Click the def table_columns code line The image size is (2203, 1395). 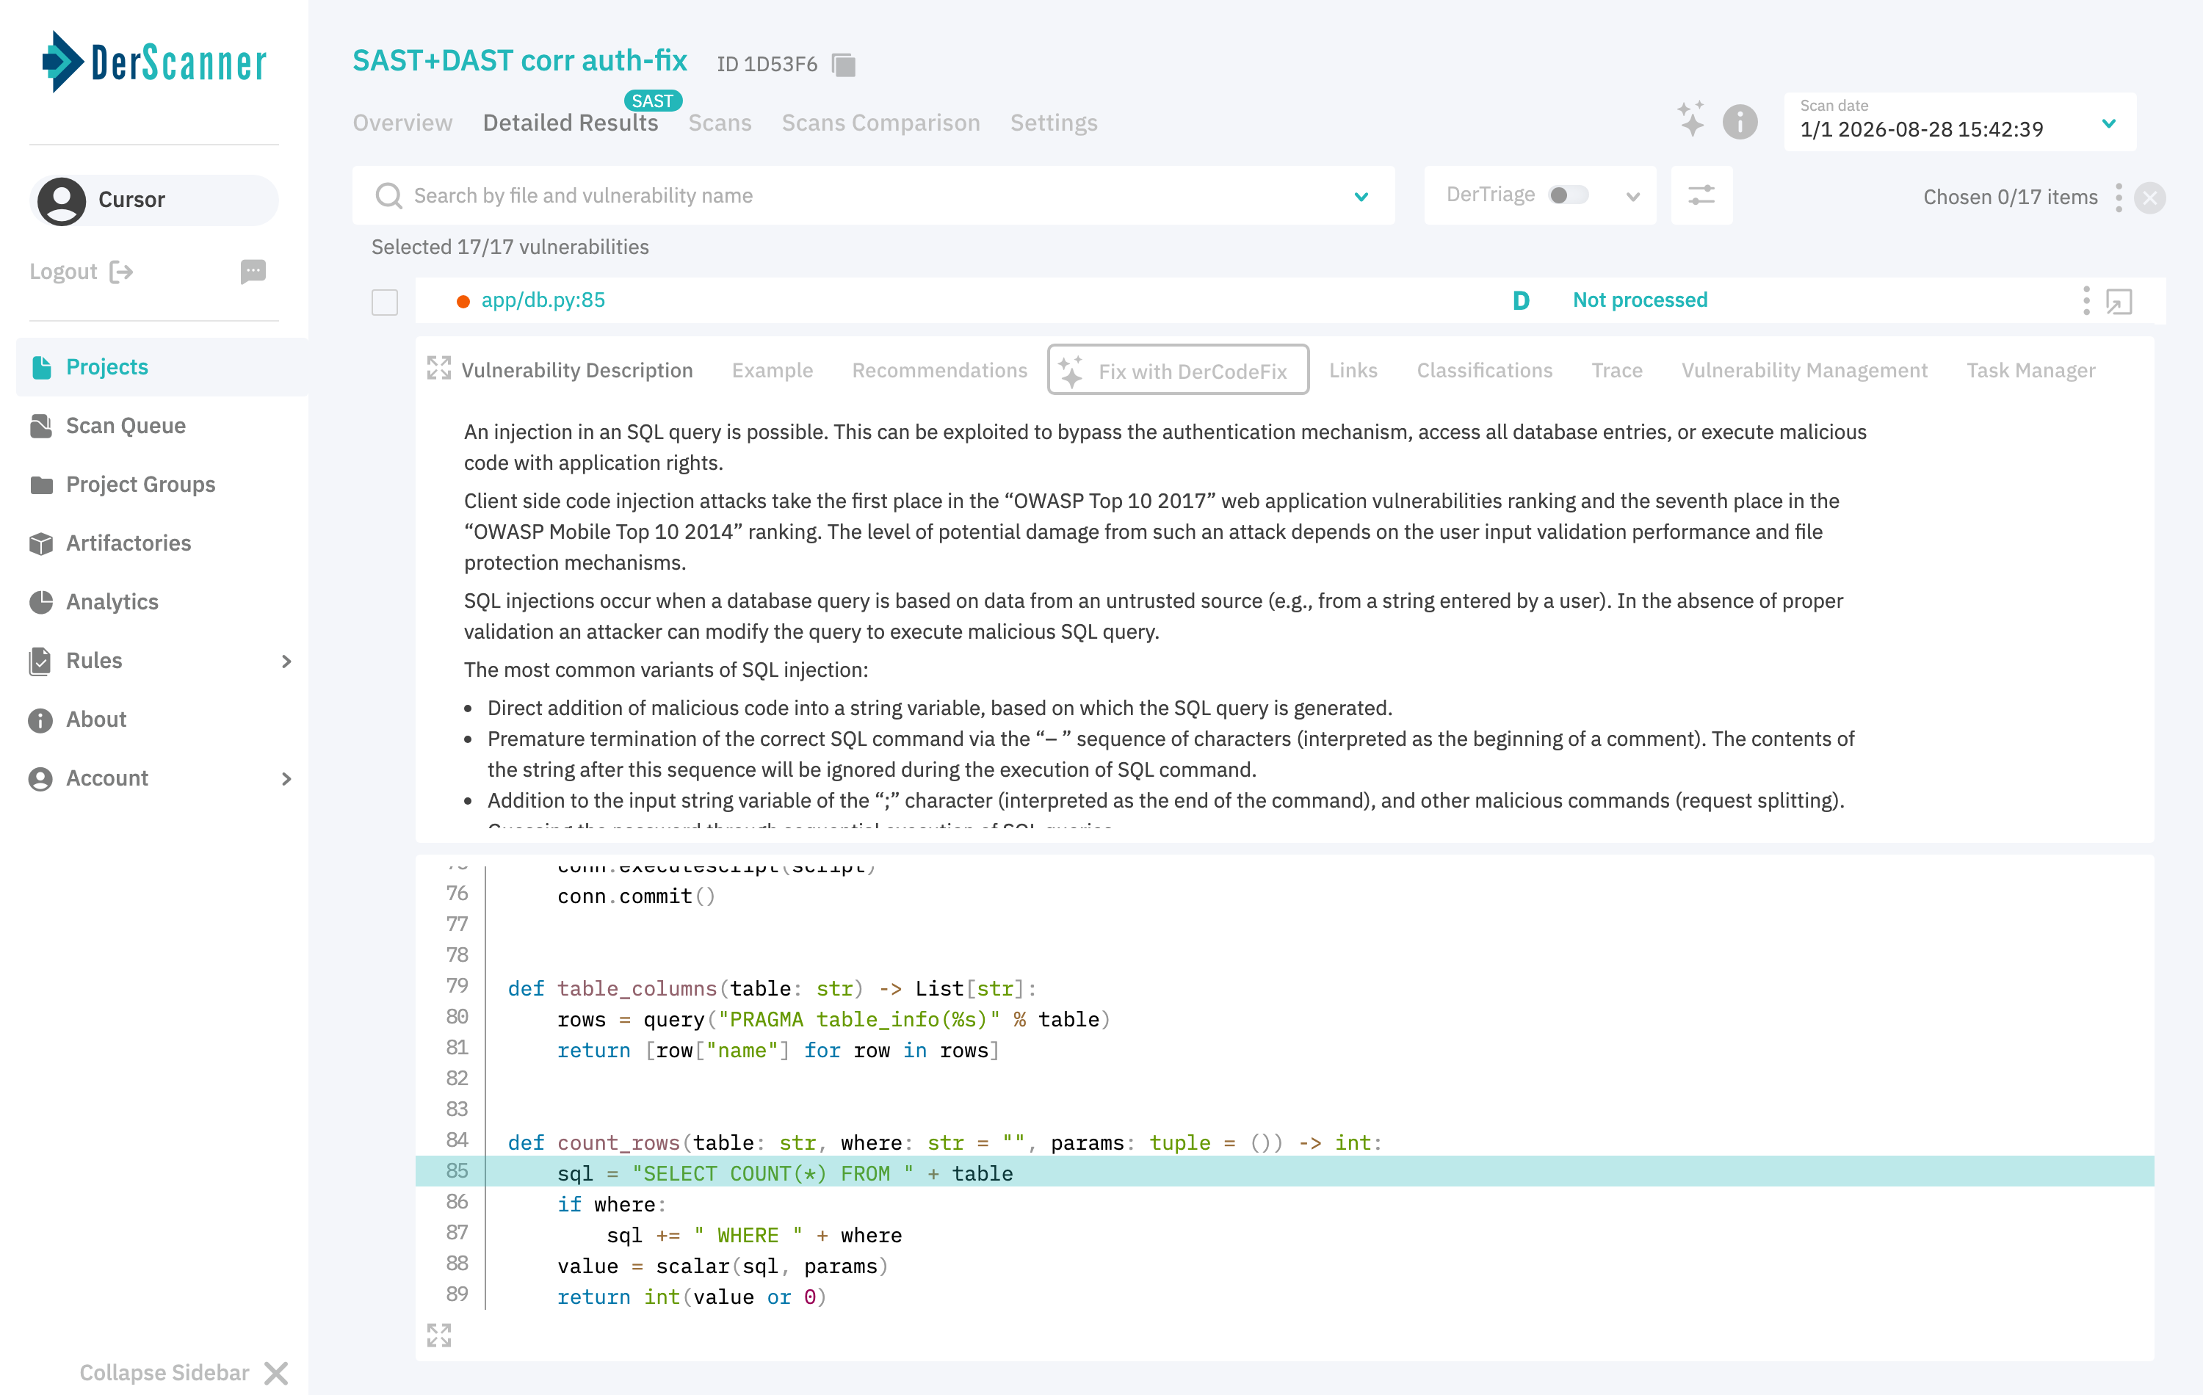point(771,988)
